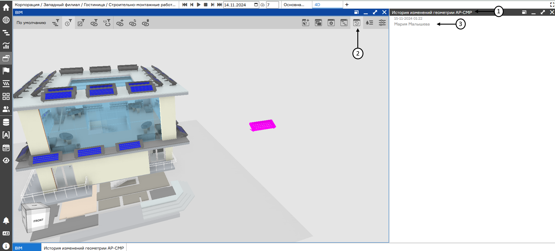Click the playback speed field showing 7

pos(272,5)
